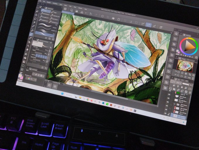Click the Navigator canvas thumbnail
199x150 pixels.
[x=185, y=66]
